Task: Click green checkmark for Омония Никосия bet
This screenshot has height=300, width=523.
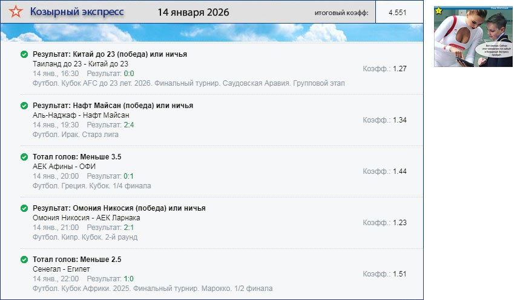Action: coord(24,208)
